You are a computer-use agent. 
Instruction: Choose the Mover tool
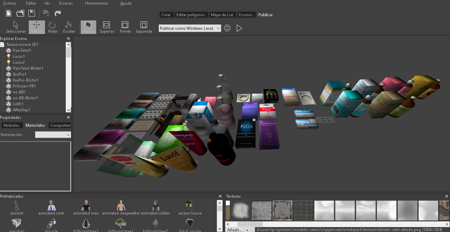tap(37, 27)
